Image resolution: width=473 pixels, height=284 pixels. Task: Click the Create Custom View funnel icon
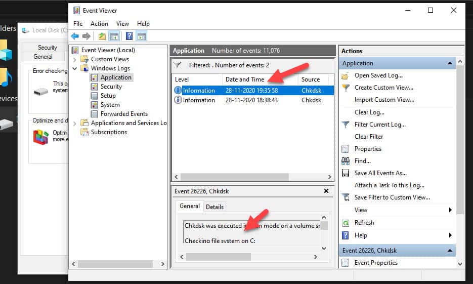[346, 88]
